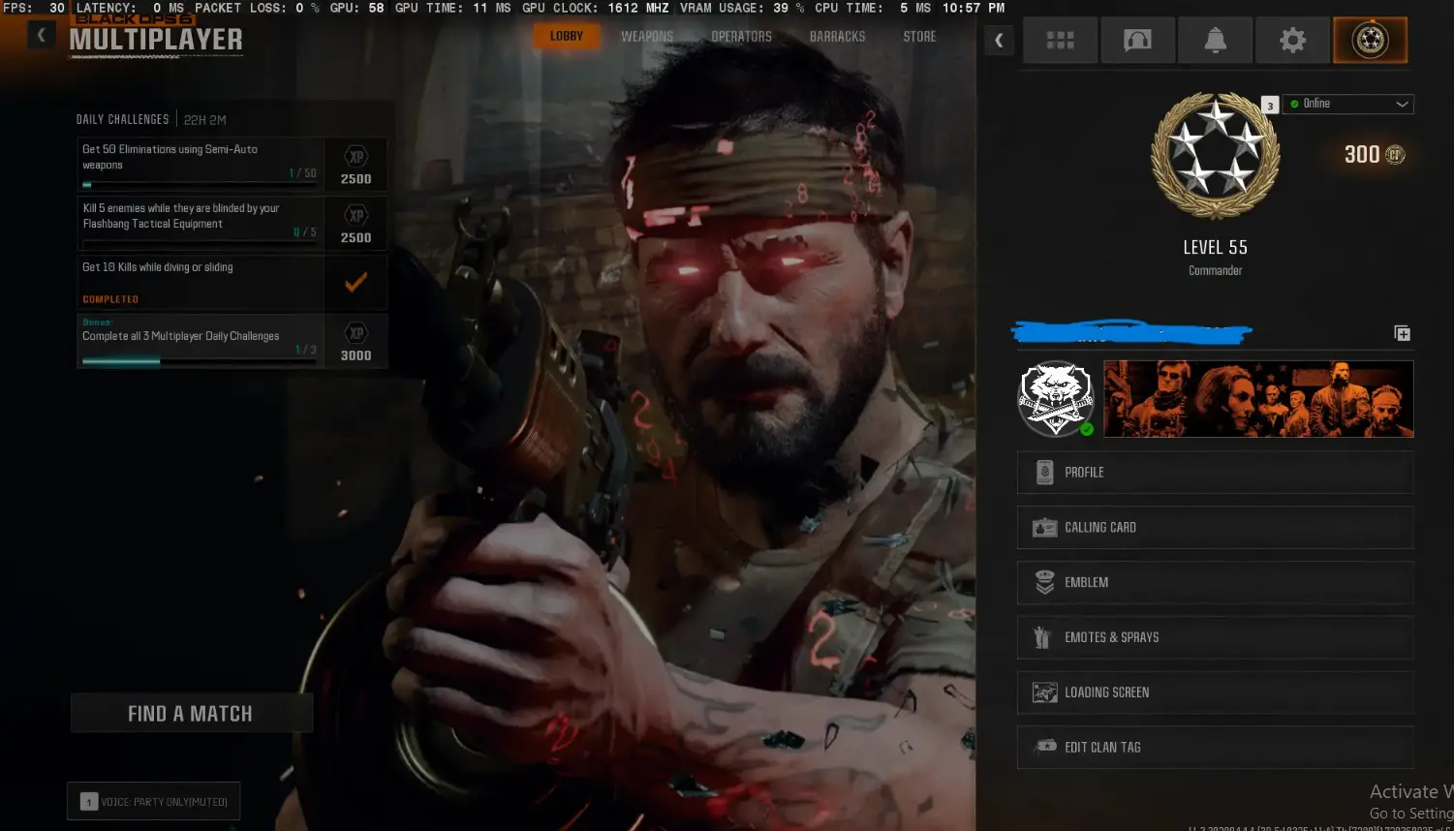Open the social grid menu icon

[x=1060, y=39]
